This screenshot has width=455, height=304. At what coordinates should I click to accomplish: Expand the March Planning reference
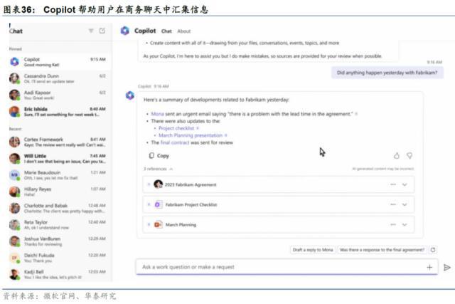tap(405, 224)
